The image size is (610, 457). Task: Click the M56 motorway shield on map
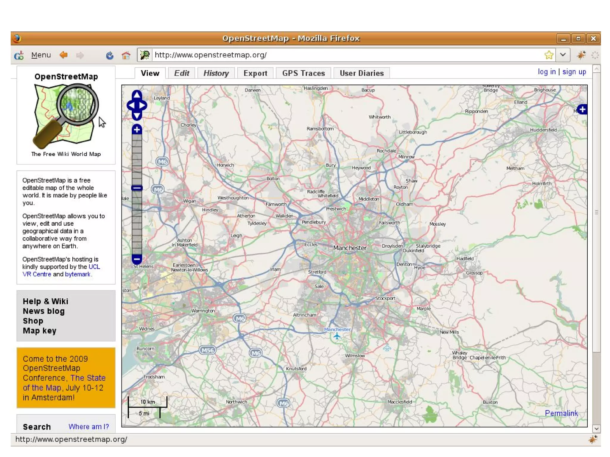point(208,350)
